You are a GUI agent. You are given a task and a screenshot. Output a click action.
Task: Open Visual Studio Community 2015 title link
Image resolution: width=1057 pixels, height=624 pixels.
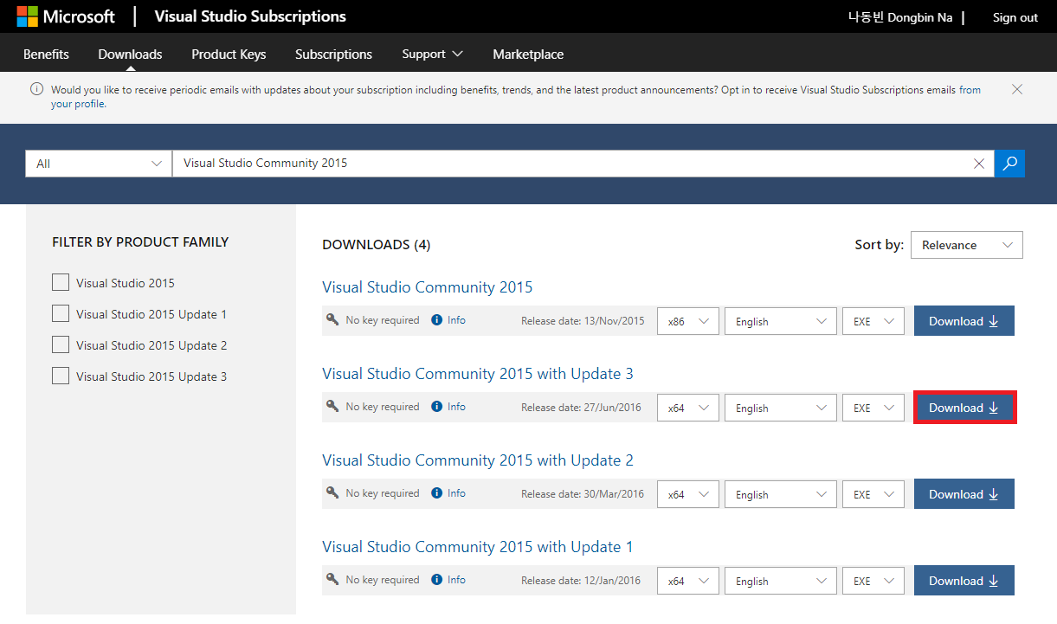click(427, 286)
